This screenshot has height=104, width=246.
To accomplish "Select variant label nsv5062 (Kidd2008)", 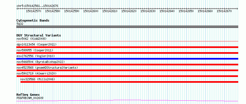I will (32, 39).
